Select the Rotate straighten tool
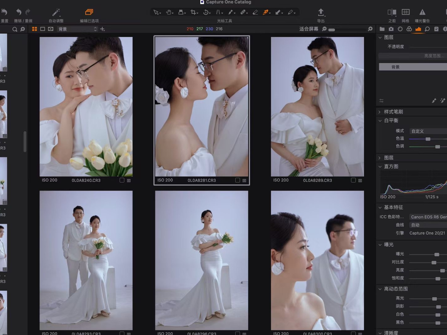 pyautogui.click(x=206, y=12)
